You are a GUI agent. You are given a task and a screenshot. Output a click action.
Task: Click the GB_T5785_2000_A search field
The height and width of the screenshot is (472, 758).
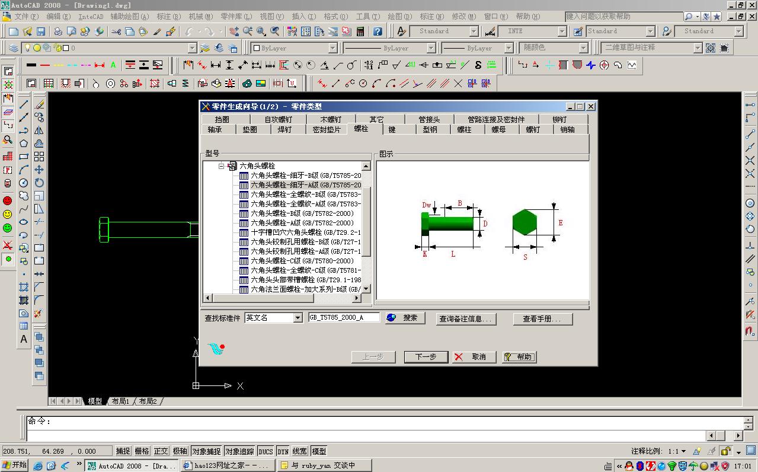(344, 318)
